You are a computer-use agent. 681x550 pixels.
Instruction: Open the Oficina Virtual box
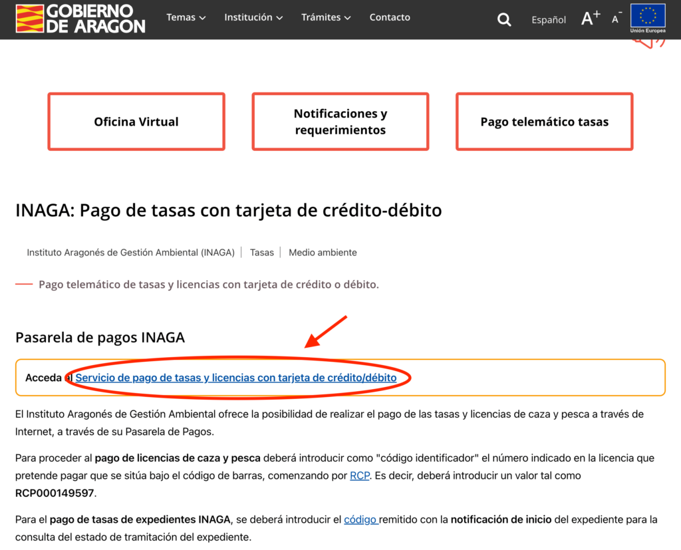pos(136,122)
